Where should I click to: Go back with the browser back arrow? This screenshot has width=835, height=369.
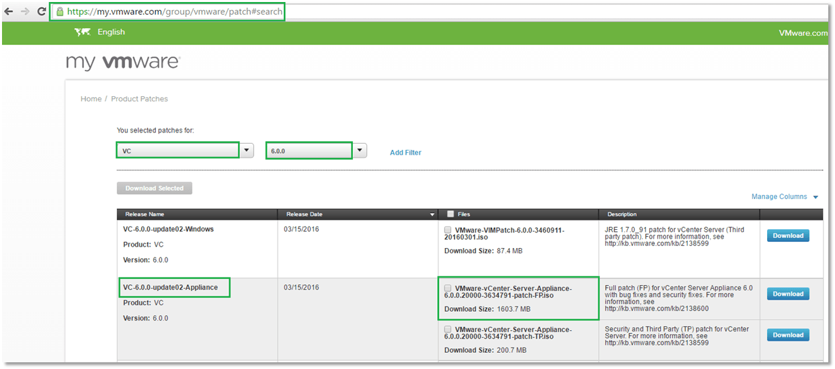coord(9,11)
